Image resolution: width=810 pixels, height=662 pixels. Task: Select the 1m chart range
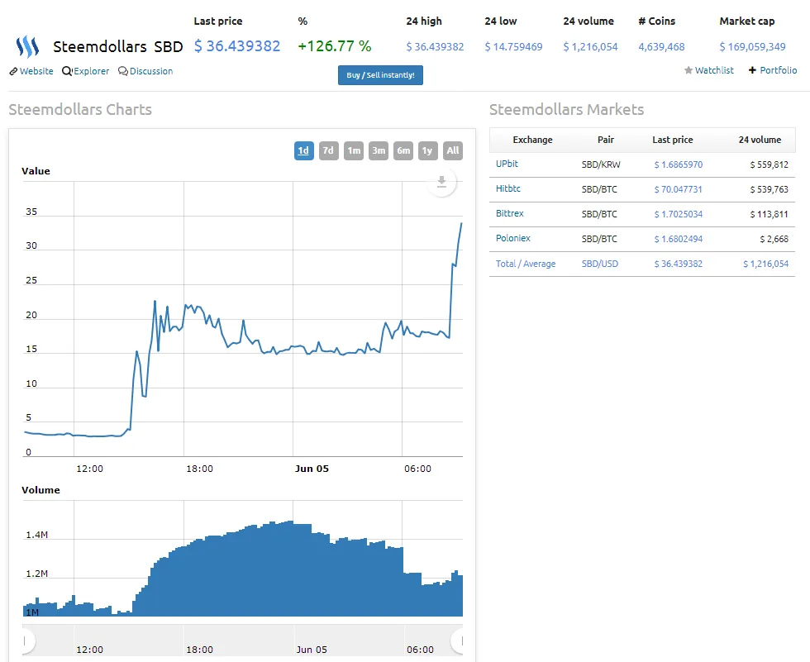coord(354,150)
